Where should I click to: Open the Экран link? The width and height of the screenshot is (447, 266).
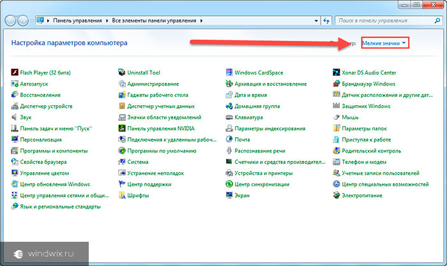click(242, 195)
